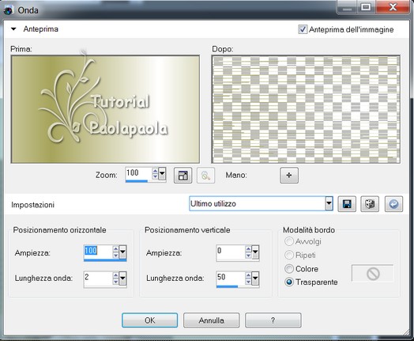Image resolution: width=414 pixels, height=341 pixels.
Task: Click the Onda dialog application icon
Action: pos(9,10)
